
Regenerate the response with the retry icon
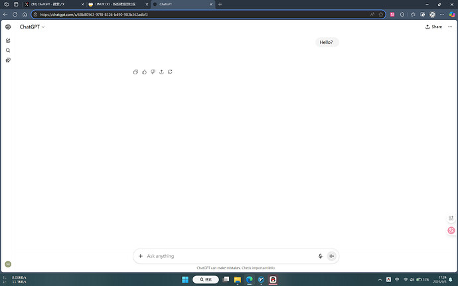(x=170, y=72)
